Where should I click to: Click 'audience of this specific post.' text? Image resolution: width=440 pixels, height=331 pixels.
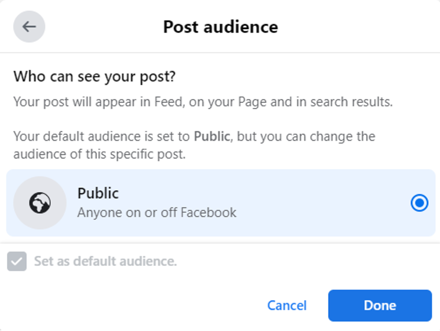(99, 154)
